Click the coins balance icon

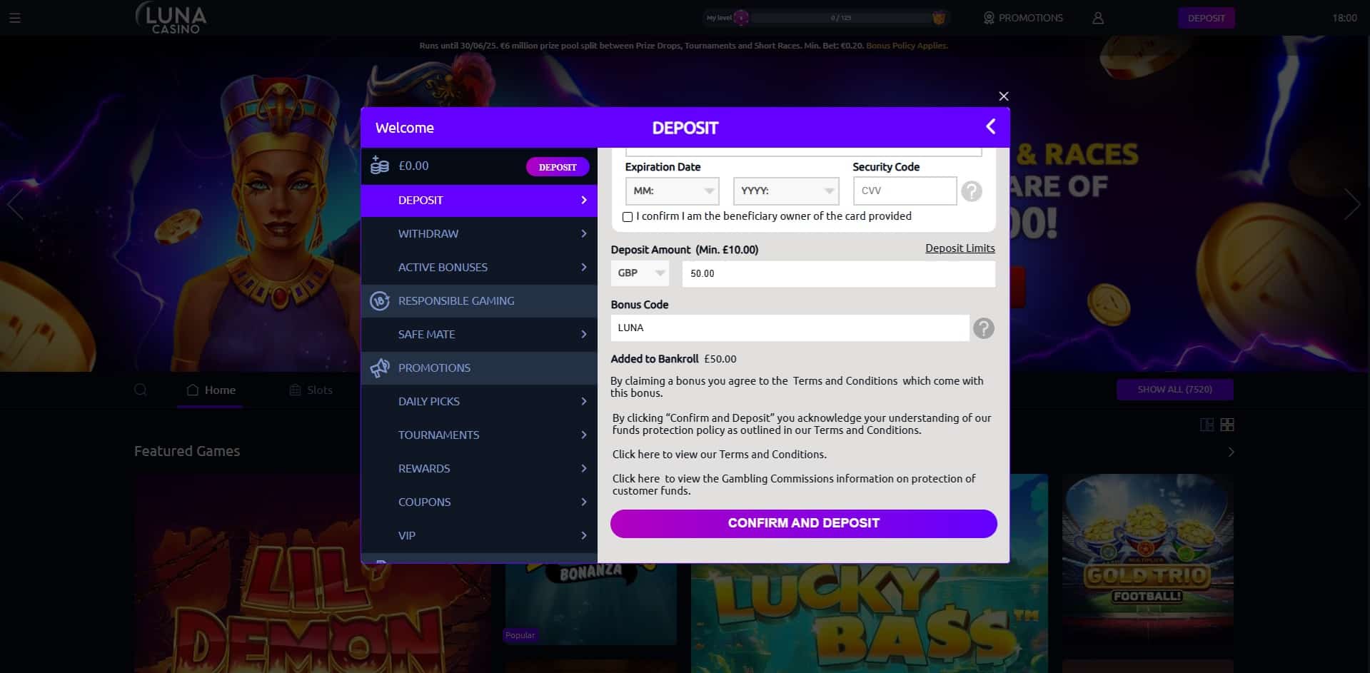click(x=380, y=166)
